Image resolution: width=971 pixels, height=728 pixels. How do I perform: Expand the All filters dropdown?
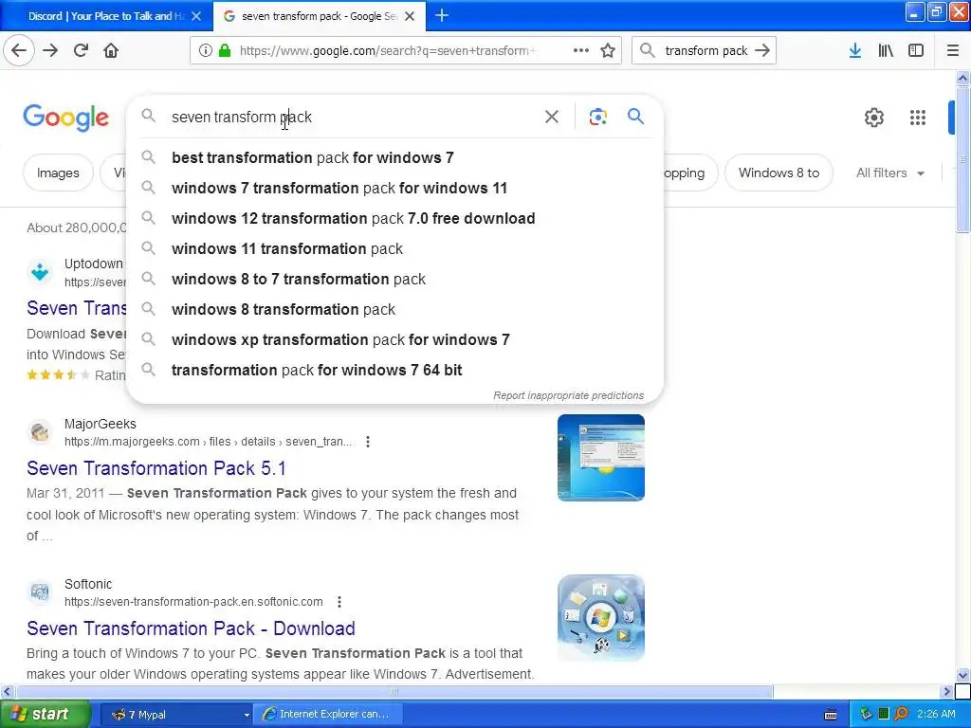pyautogui.click(x=889, y=173)
